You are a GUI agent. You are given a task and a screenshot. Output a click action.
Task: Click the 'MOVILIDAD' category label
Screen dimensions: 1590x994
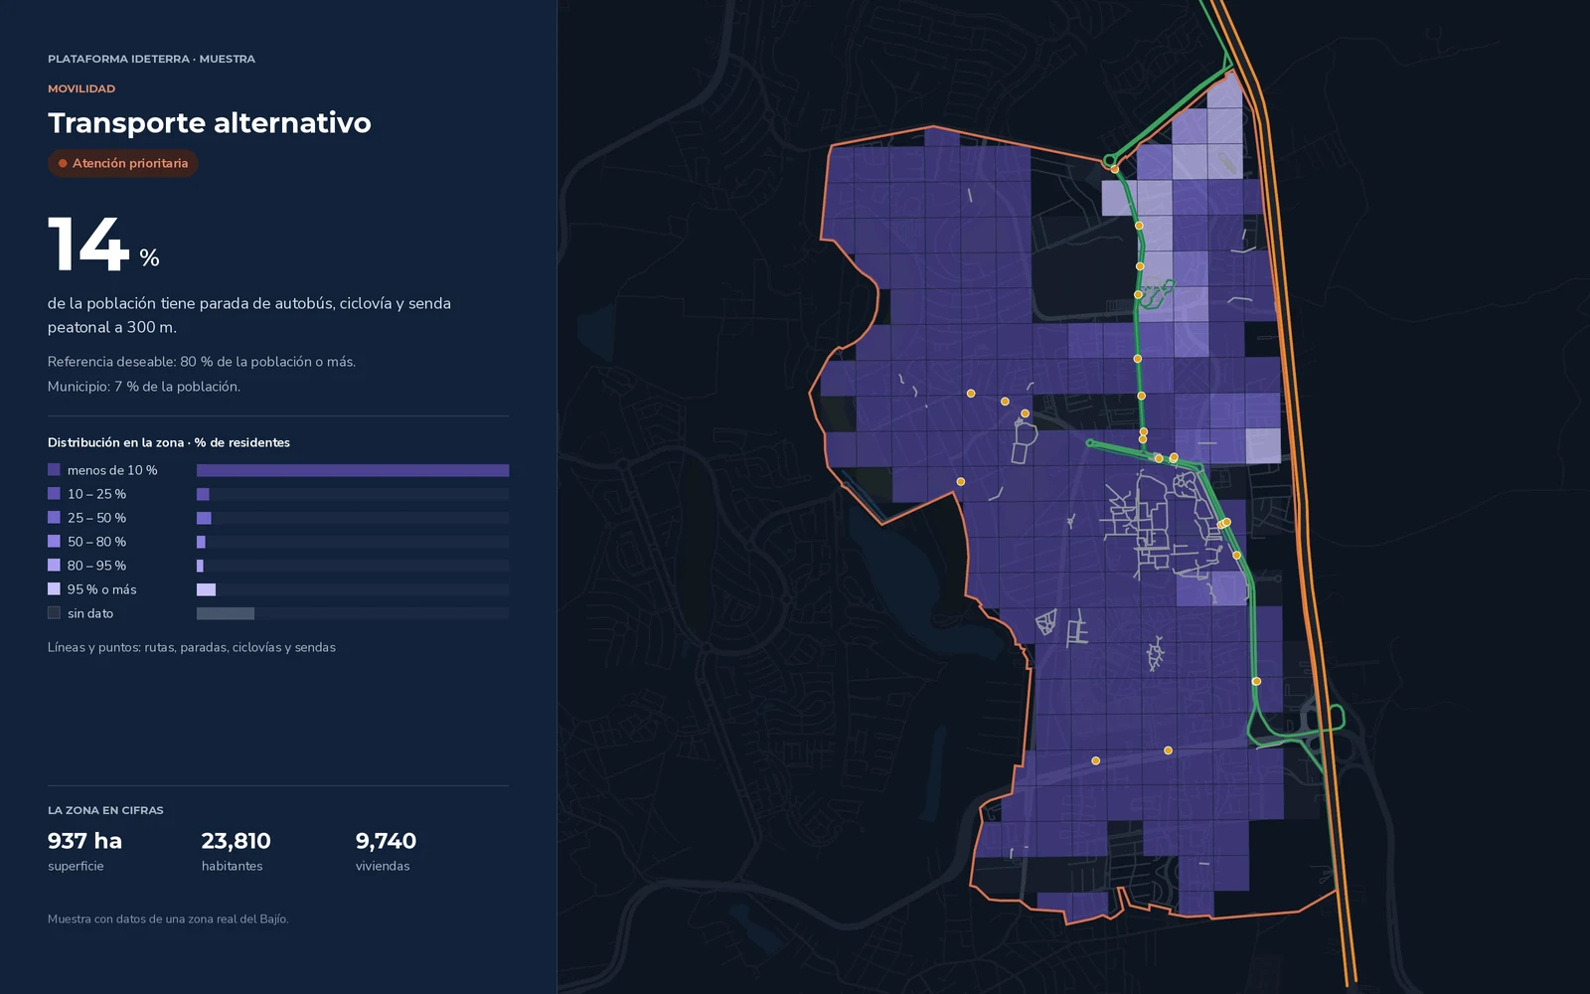[x=81, y=88]
